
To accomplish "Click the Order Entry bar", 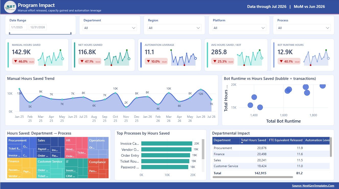I will 166,155.
